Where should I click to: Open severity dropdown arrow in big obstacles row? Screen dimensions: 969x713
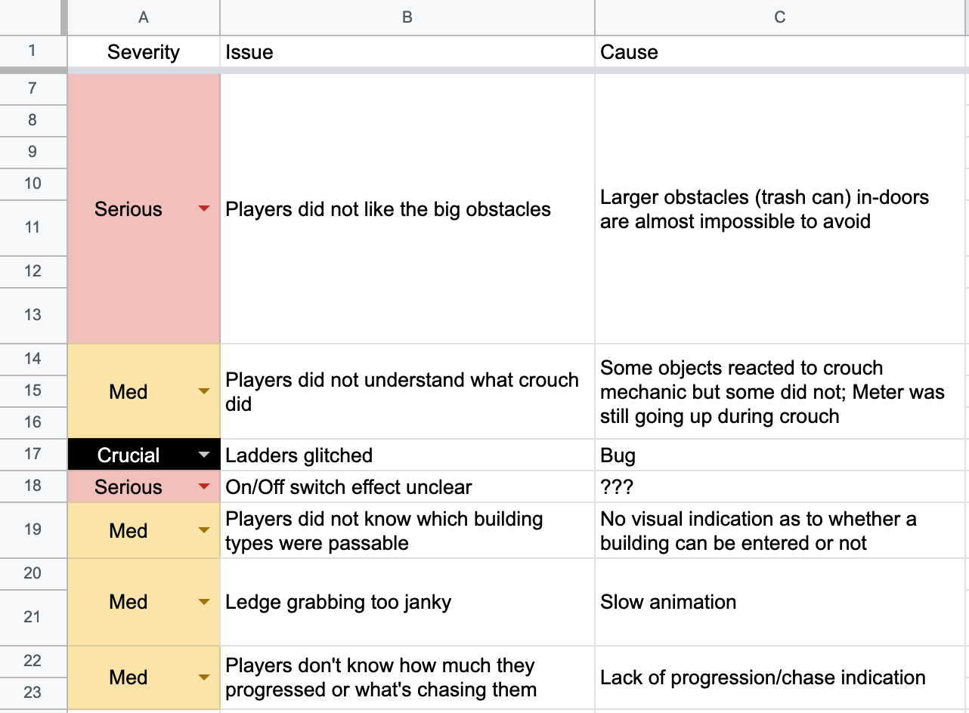(203, 209)
